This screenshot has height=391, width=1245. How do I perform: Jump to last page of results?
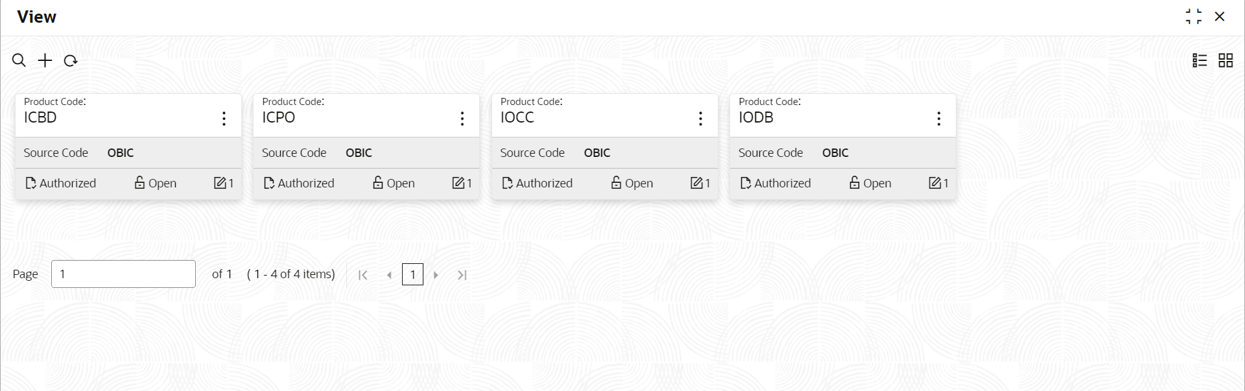tap(462, 275)
